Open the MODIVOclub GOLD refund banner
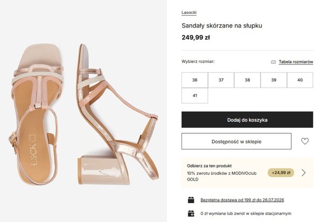The width and height of the screenshot is (334, 222). point(247,173)
